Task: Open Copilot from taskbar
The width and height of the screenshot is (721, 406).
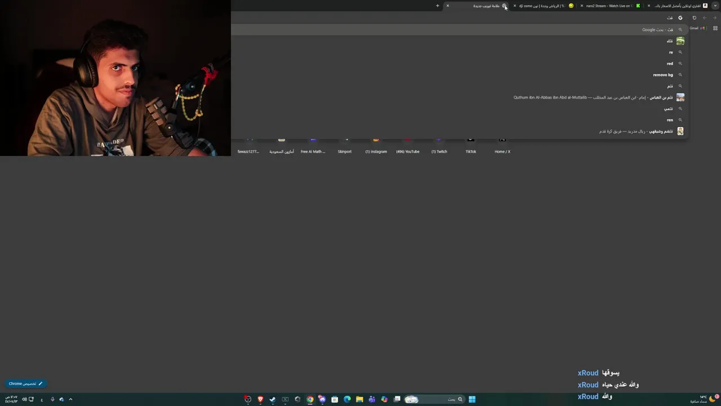Action: click(384, 399)
